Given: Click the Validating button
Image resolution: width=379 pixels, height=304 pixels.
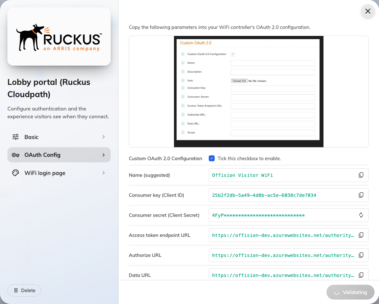Looking at the screenshot, I should click(x=350, y=292).
